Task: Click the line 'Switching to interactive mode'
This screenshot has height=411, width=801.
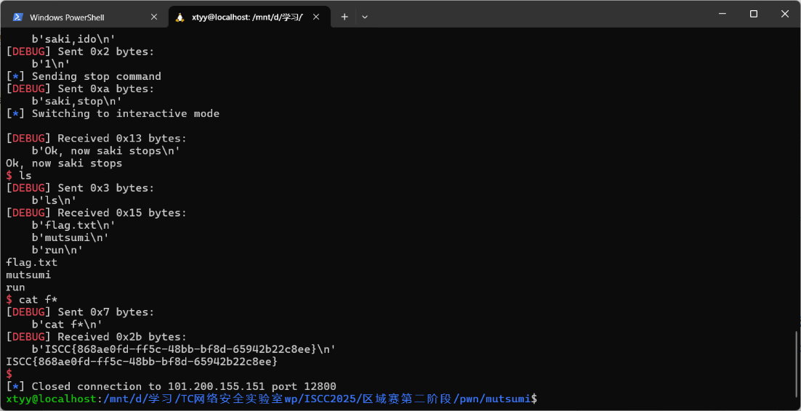Action: (113, 113)
